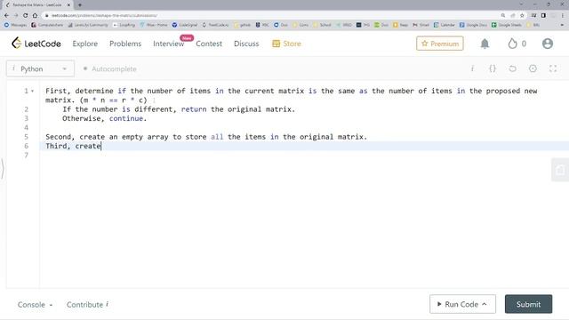
Task: Click the side feedback tab on right edge
Action: pos(560,170)
